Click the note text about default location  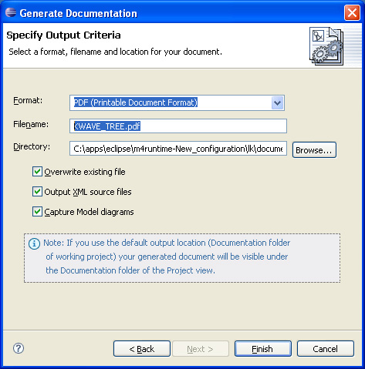pos(167,257)
